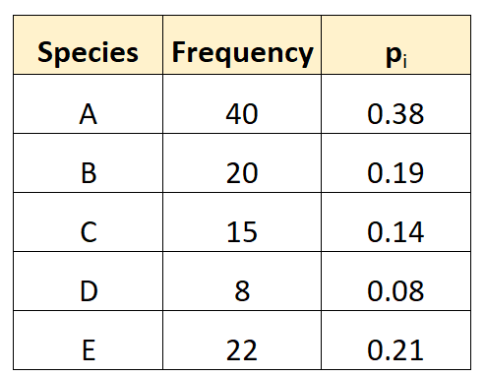Select the cell showing 0.21
The width and height of the screenshot is (486, 377).
point(396,341)
